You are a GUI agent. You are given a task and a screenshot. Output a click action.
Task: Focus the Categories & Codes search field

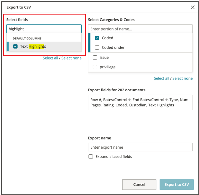click(140, 29)
